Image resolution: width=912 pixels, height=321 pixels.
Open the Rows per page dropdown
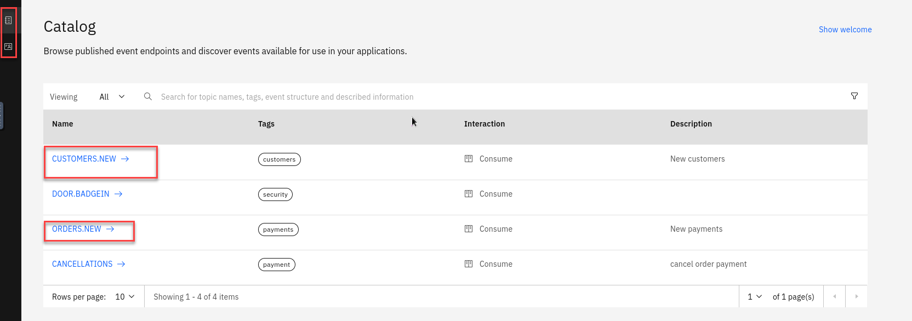(125, 297)
